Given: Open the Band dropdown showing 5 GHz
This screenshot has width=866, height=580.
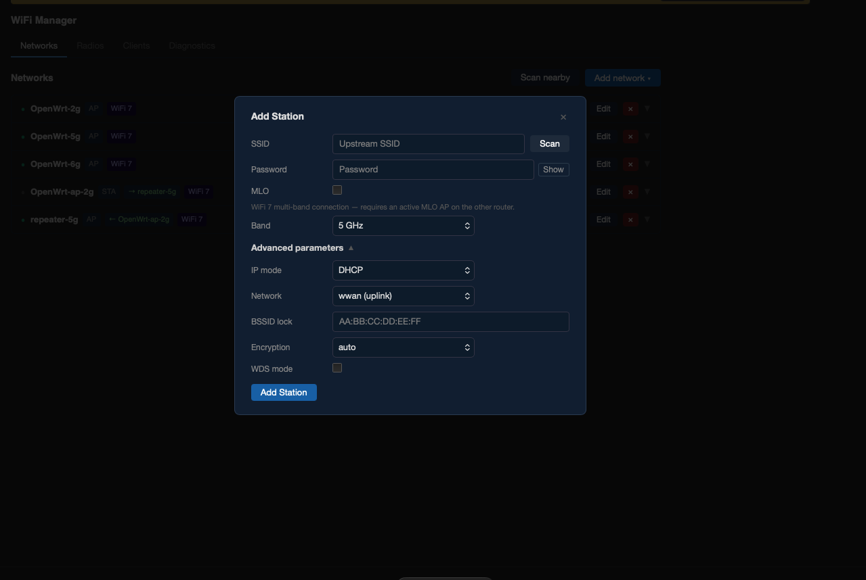Looking at the screenshot, I should pos(404,226).
